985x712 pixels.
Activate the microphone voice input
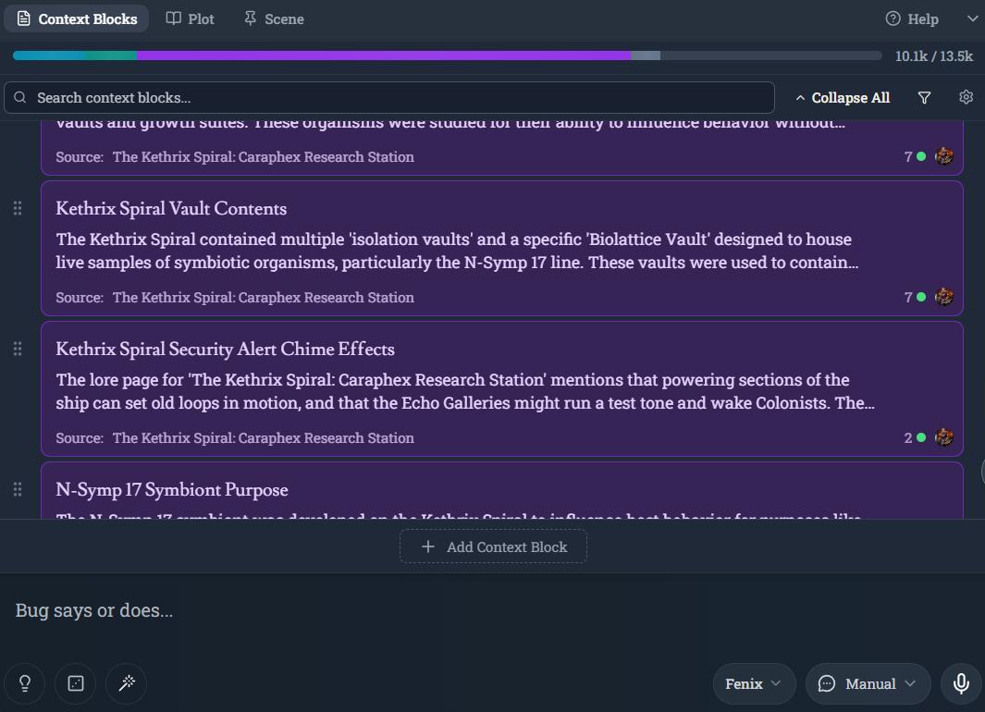coord(961,683)
